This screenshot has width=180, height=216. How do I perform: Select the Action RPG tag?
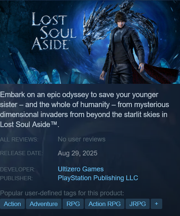[104, 204]
